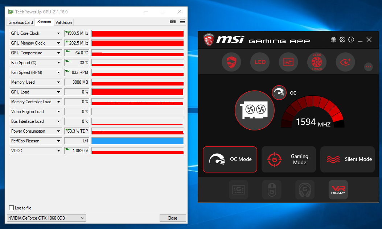382x229 pixels.
Task: Show more options with the three-dots icon
Action: [368, 67]
